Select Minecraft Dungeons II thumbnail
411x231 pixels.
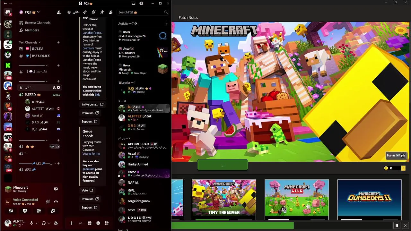[369, 200]
